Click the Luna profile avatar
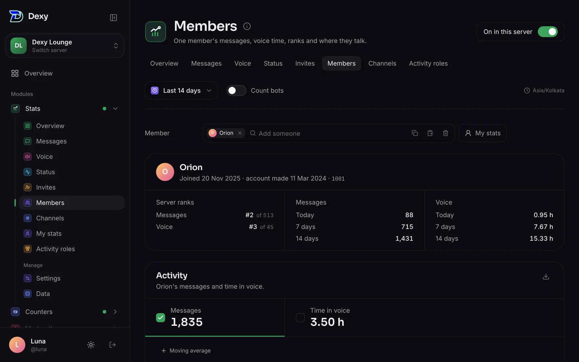Viewport: 579px width, 362px height. click(x=17, y=345)
